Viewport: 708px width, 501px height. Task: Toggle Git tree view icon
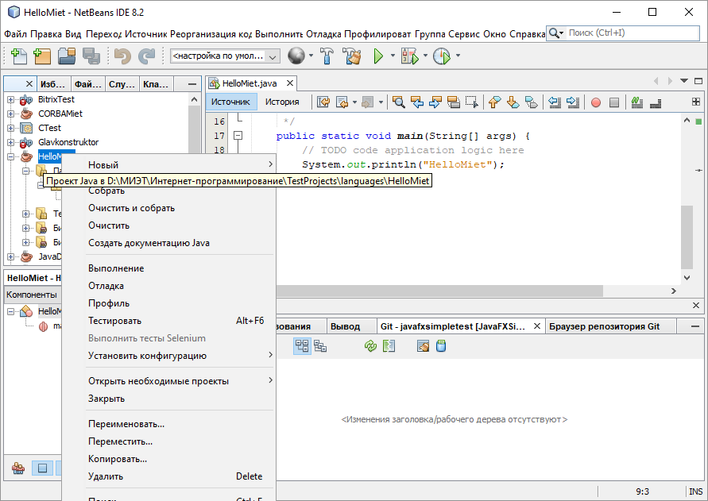[320, 346]
